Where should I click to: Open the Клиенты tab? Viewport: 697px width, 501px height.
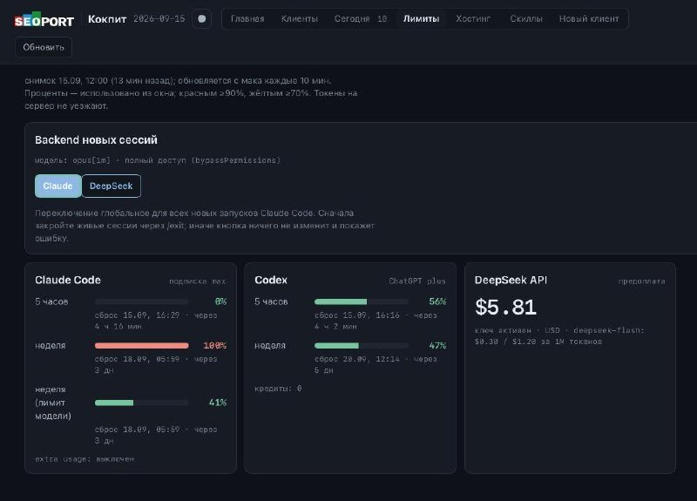tap(300, 18)
